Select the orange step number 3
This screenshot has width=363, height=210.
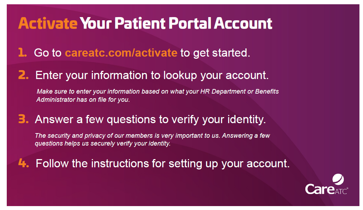(x=23, y=119)
